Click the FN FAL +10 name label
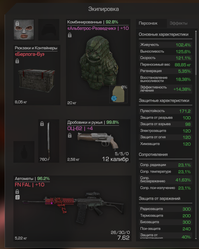Image resolution: width=199 pixels, height=249 pixels. (29, 185)
